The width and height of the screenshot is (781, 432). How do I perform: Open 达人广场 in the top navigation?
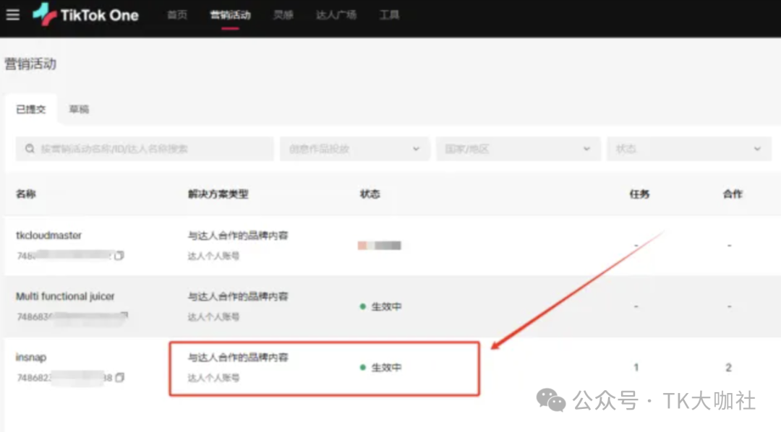[x=336, y=14]
